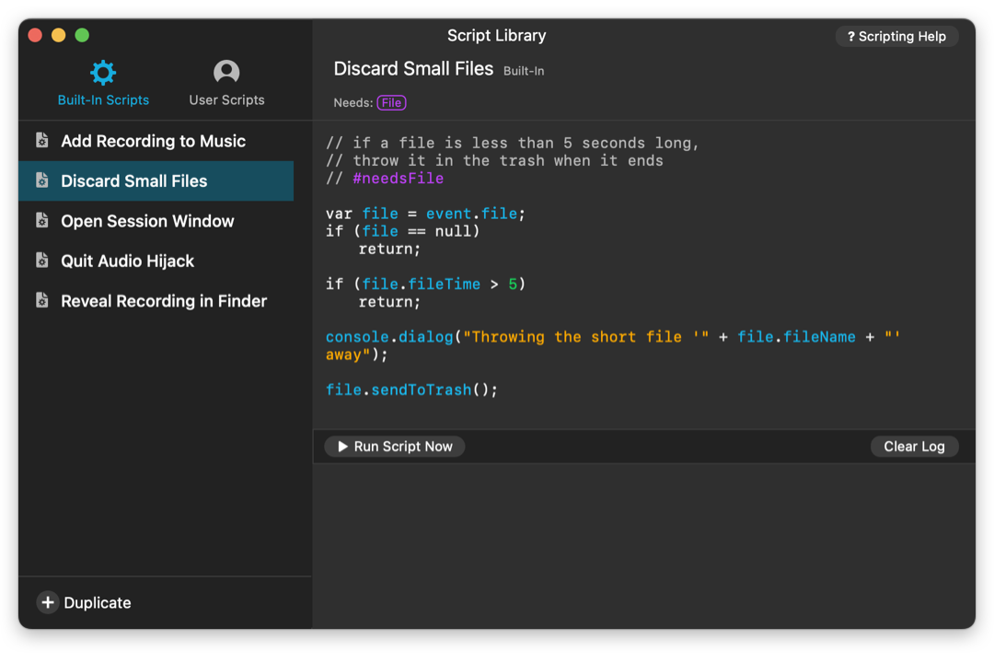Click script icon beside Discard Small Files
The height and width of the screenshot is (663, 994).
41,180
